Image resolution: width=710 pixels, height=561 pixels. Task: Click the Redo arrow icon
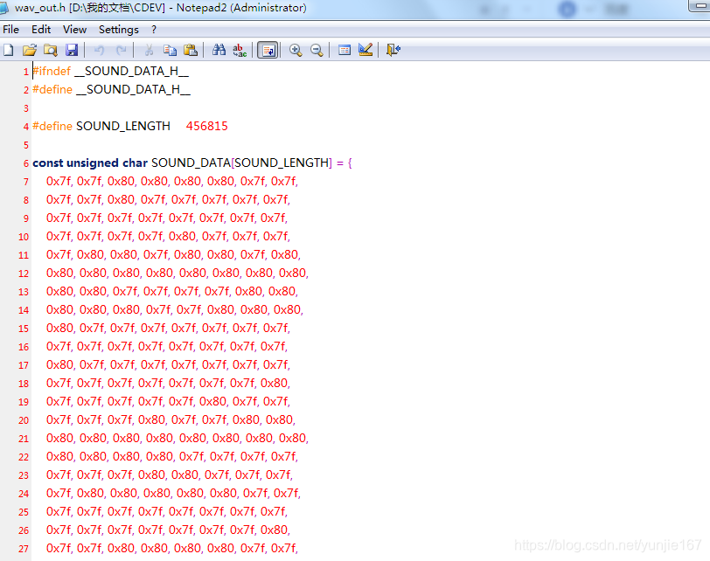(x=121, y=50)
